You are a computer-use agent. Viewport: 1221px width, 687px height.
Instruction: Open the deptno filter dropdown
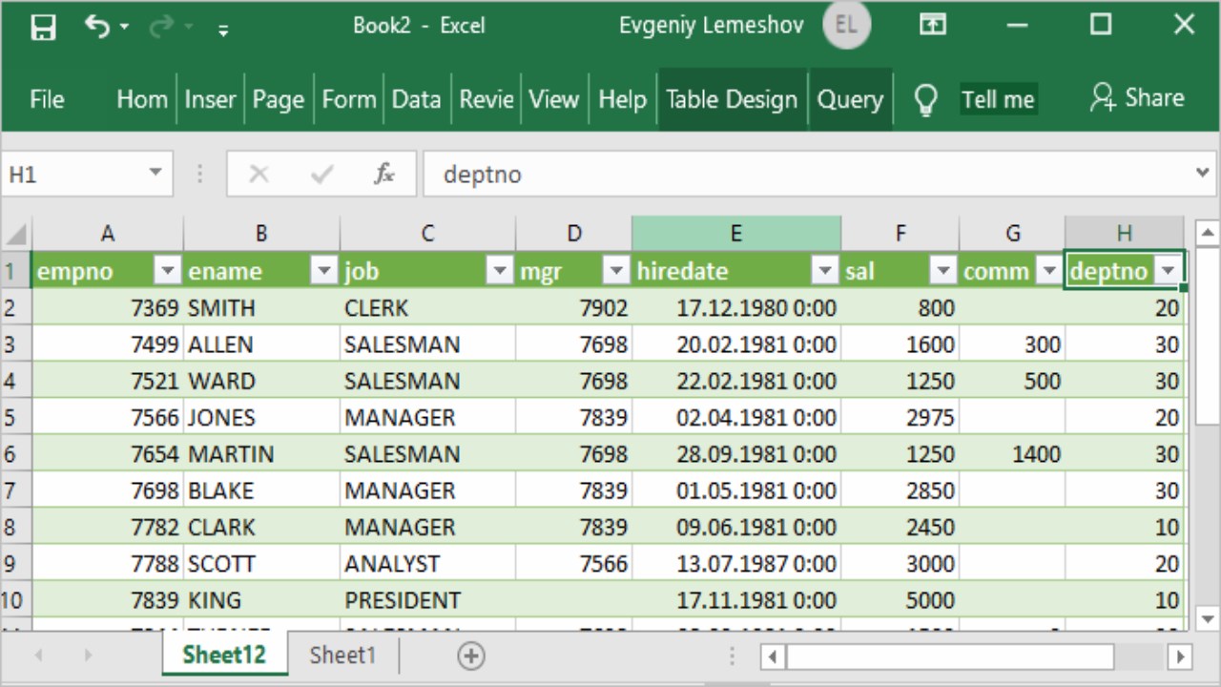[1169, 271]
